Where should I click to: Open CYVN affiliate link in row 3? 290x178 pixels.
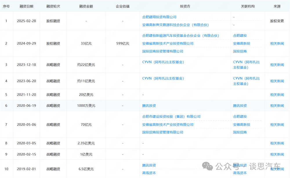tap(246, 65)
